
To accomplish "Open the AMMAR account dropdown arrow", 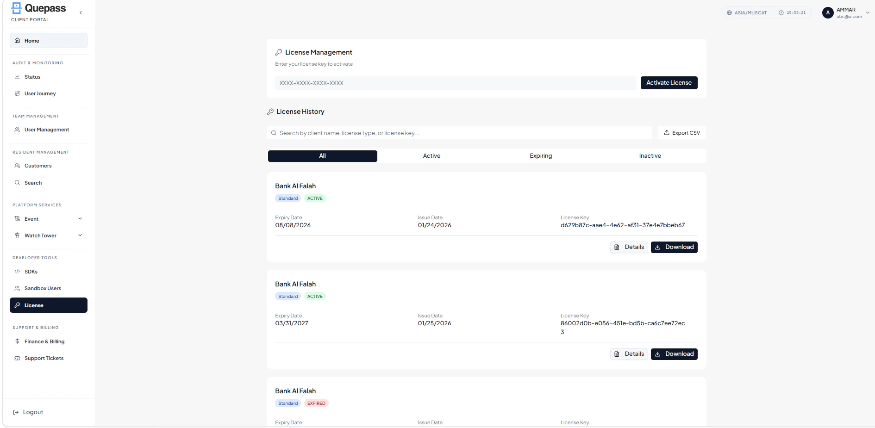I will pos(868,13).
